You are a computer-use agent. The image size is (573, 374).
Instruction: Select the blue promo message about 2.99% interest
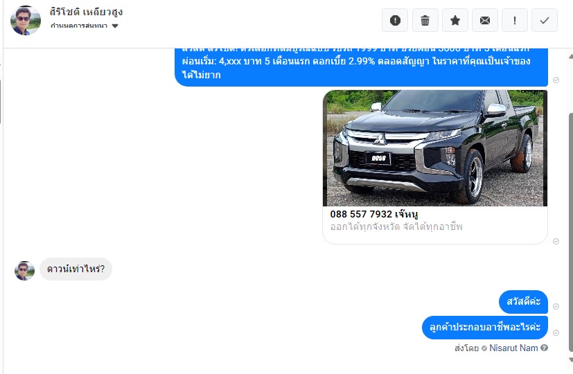tap(361, 67)
